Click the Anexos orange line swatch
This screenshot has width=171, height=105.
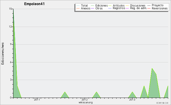click(x=78, y=8)
